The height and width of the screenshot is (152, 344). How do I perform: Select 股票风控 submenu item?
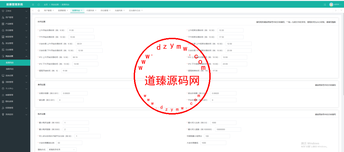tap(15, 63)
